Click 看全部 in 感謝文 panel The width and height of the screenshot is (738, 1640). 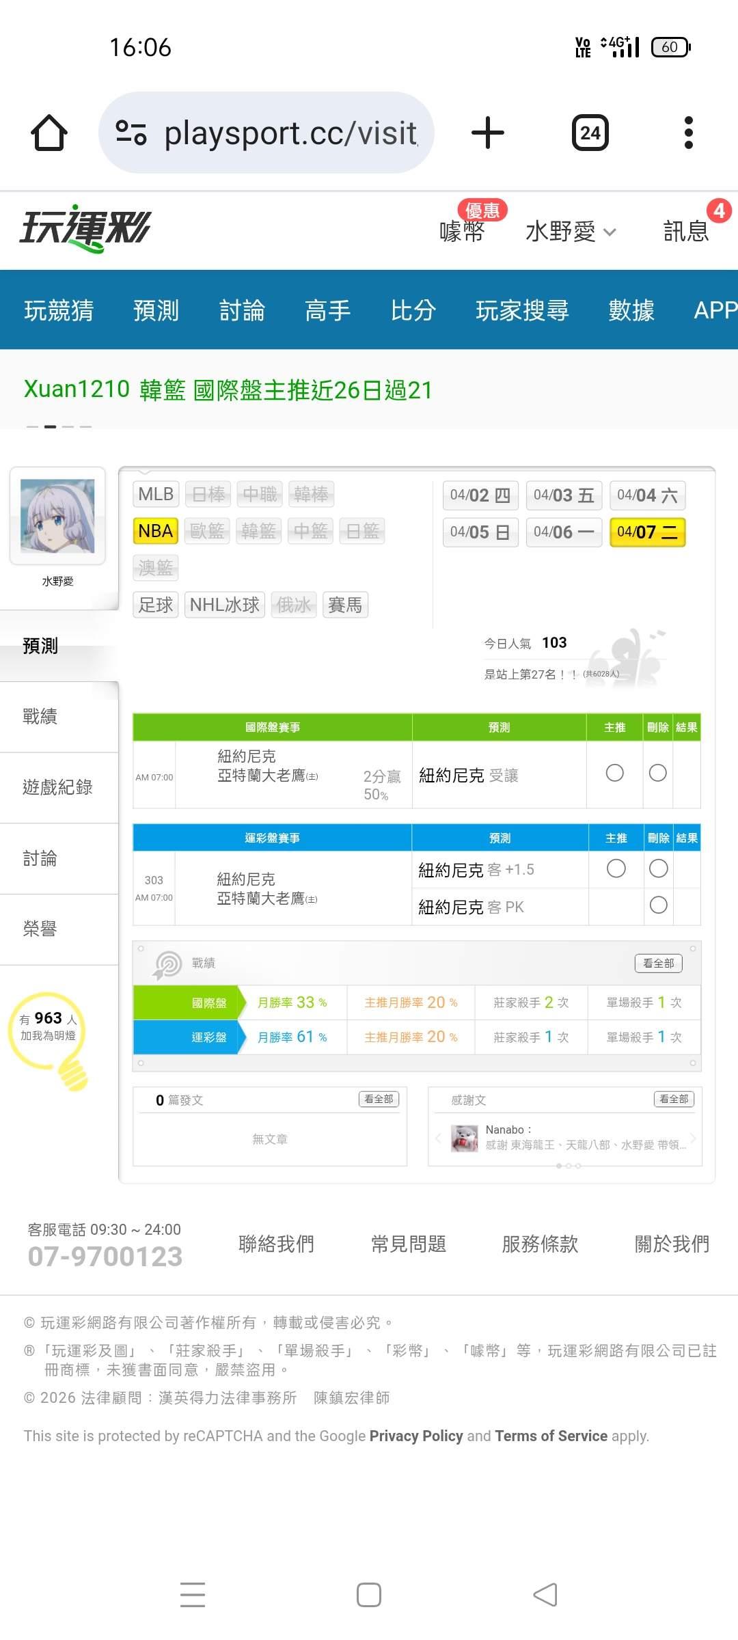tap(674, 1099)
